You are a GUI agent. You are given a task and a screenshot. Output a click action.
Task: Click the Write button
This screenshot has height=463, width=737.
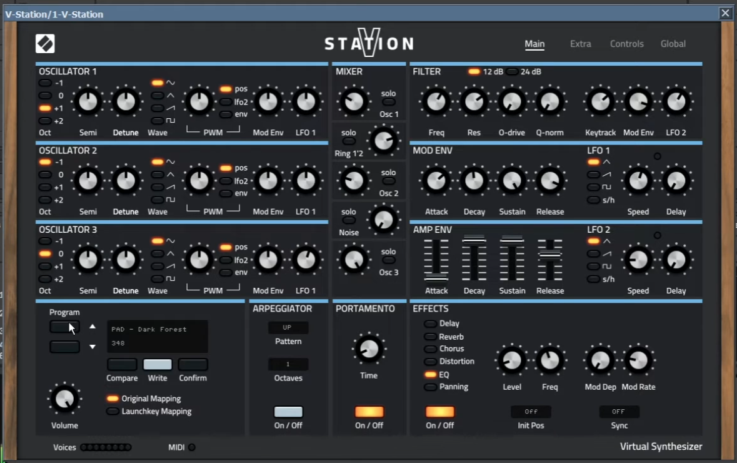coord(158,364)
